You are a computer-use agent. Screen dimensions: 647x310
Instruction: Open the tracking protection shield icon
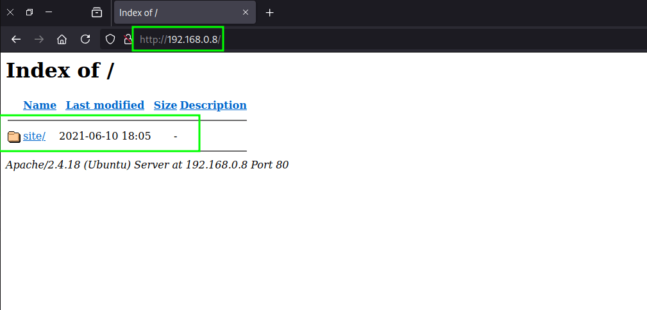(110, 40)
